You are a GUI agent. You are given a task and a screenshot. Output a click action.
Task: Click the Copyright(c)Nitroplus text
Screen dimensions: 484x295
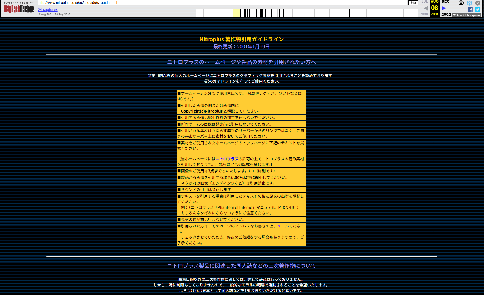(202, 111)
